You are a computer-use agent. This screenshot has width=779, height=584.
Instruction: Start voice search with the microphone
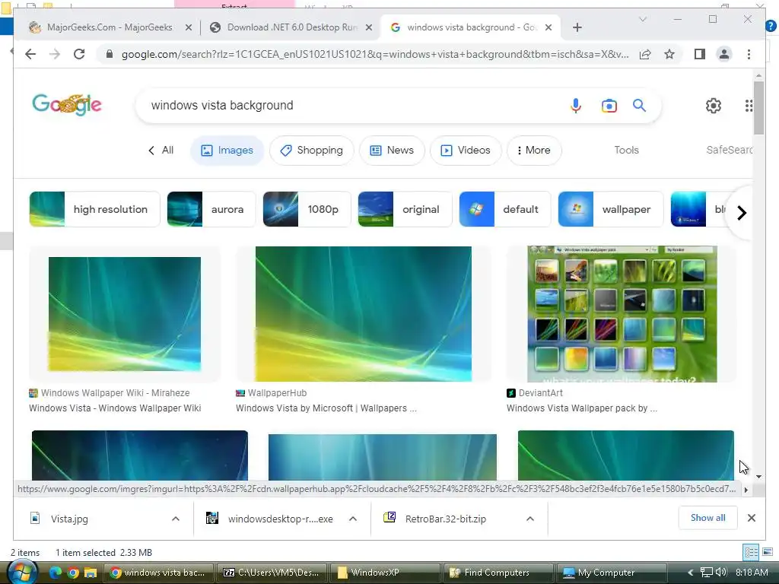(x=576, y=105)
